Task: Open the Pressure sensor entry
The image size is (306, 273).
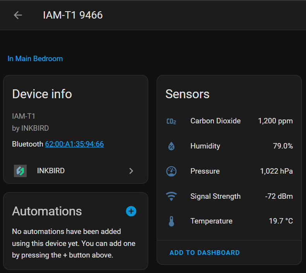Action: [x=205, y=171]
